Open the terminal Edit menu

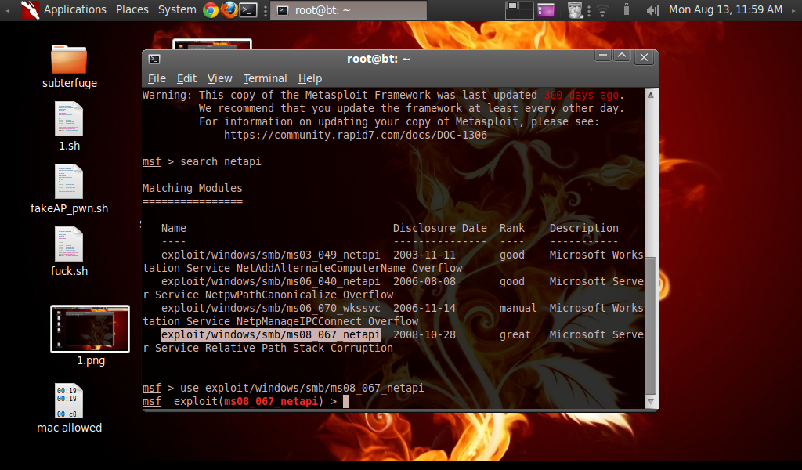[186, 78]
